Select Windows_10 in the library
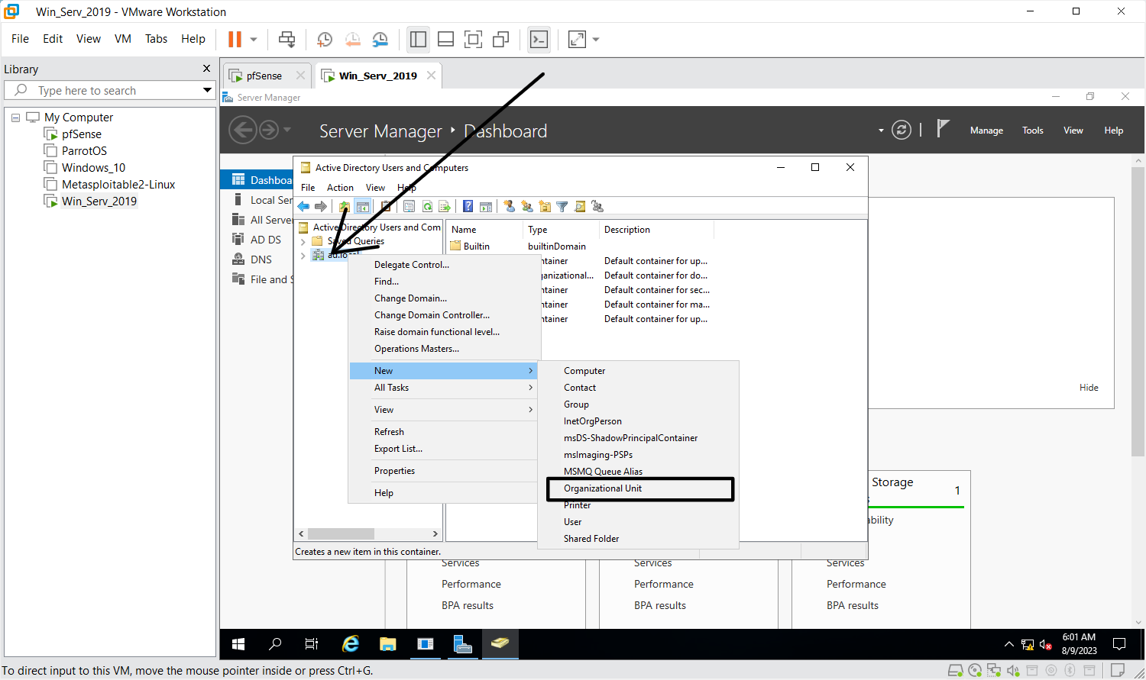 pos(93,168)
